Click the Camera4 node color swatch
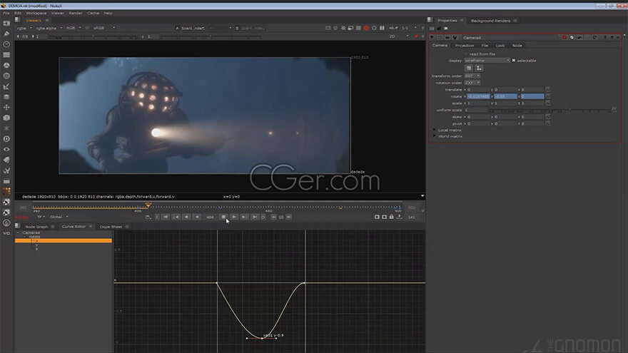Image resolution: width=628 pixels, height=353 pixels. tap(564, 38)
